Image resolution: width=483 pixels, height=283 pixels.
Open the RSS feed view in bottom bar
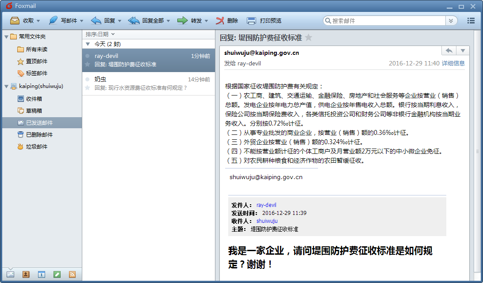72,274
